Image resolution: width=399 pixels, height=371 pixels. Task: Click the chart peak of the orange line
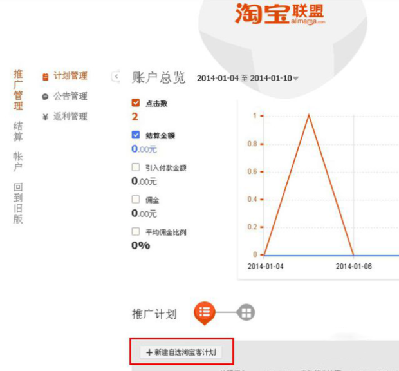click(309, 115)
